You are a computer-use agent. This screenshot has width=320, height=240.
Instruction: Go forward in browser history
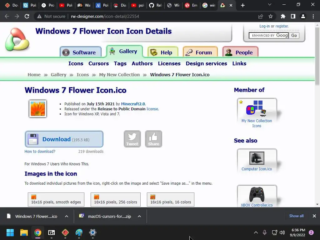tap(17, 16)
